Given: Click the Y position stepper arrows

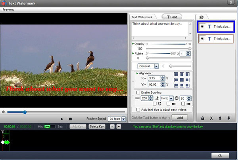Looking at the screenshot, I should [163, 85].
